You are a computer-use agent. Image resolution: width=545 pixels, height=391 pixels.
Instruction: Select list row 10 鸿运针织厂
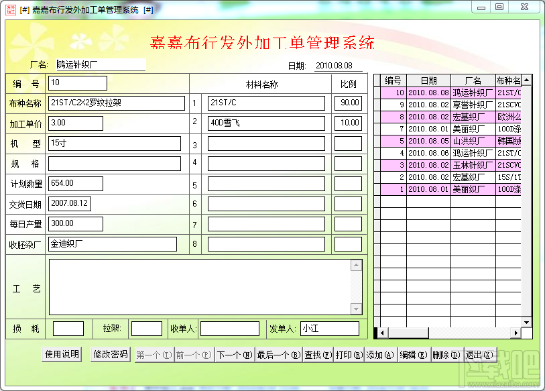pos(450,93)
